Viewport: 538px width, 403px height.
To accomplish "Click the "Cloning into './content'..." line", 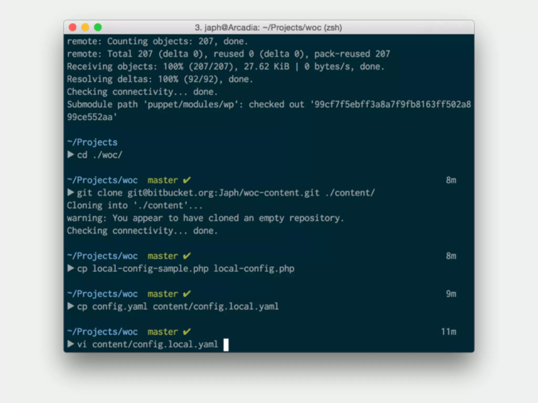I will pos(134,205).
